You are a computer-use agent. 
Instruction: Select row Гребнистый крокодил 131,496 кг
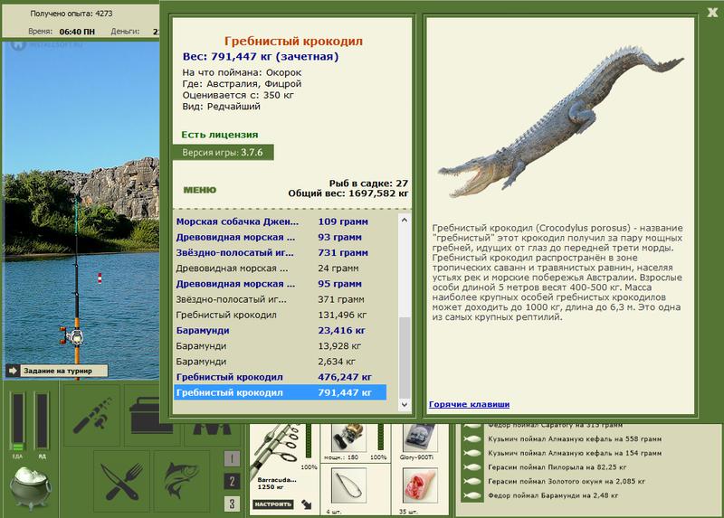click(x=281, y=315)
